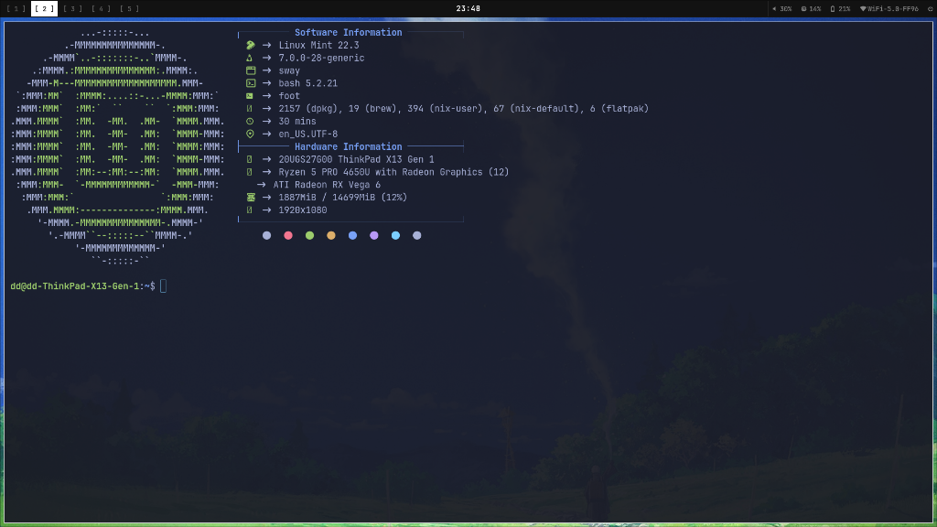Image resolution: width=937 pixels, height=527 pixels.
Task: Click 'ATI Radeon RX Vega 6' text
Action: (x=327, y=185)
